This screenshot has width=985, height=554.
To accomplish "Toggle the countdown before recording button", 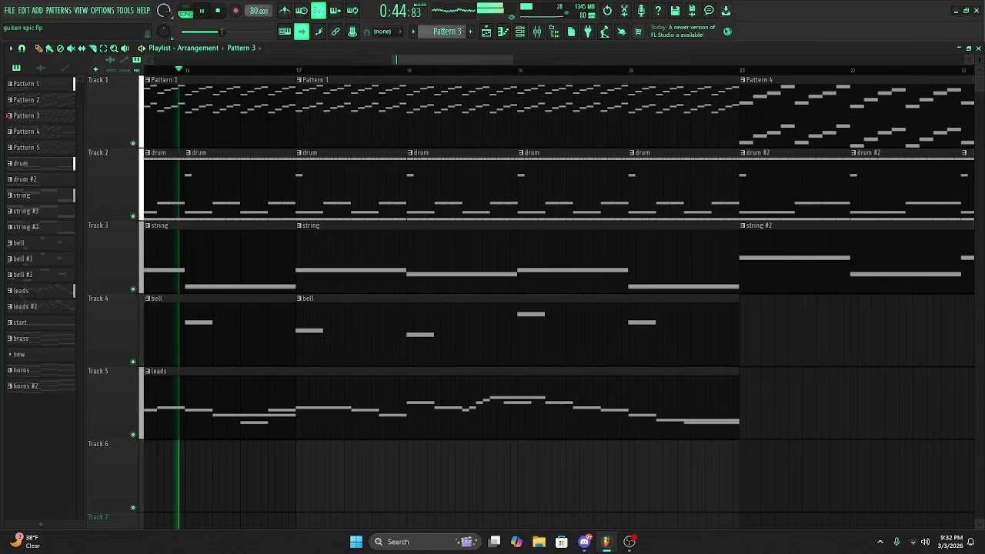I will [319, 11].
